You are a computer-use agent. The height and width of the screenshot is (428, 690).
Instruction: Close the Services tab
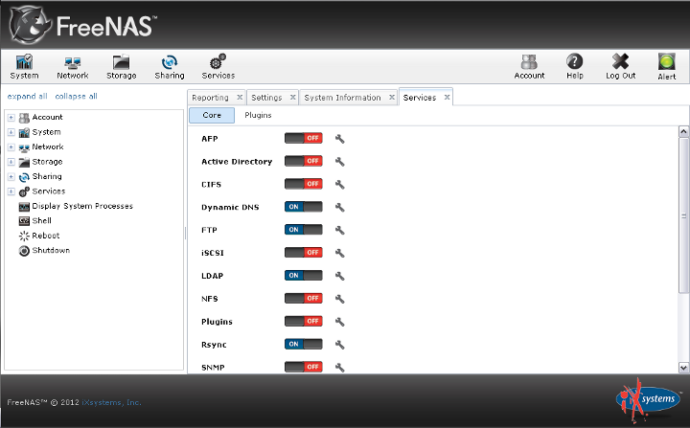click(447, 98)
